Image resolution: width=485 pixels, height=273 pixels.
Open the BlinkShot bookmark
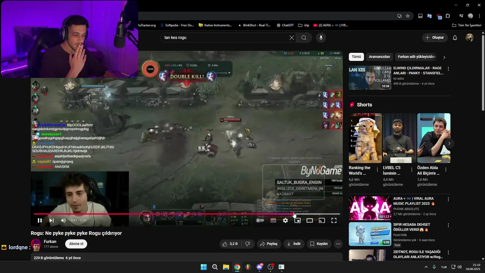click(x=254, y=25)
